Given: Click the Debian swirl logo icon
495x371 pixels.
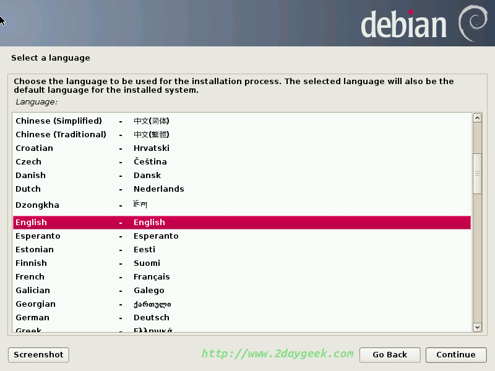Looking at the screenshot, I should click(474, 23).
